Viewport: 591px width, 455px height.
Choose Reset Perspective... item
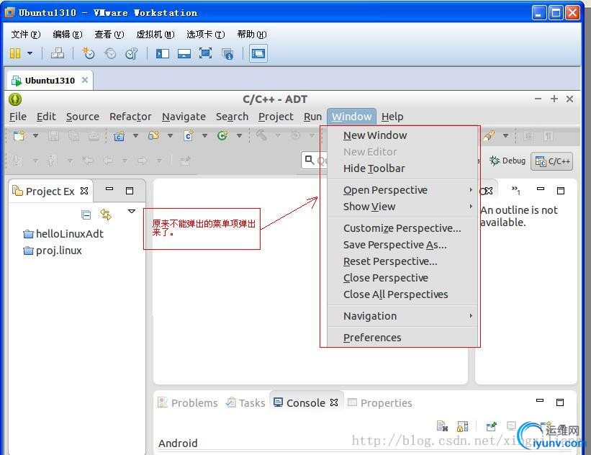(x=402, y=261)
